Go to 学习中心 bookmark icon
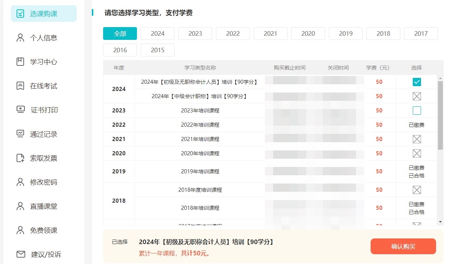450x264 pixels. coord(20,62)
